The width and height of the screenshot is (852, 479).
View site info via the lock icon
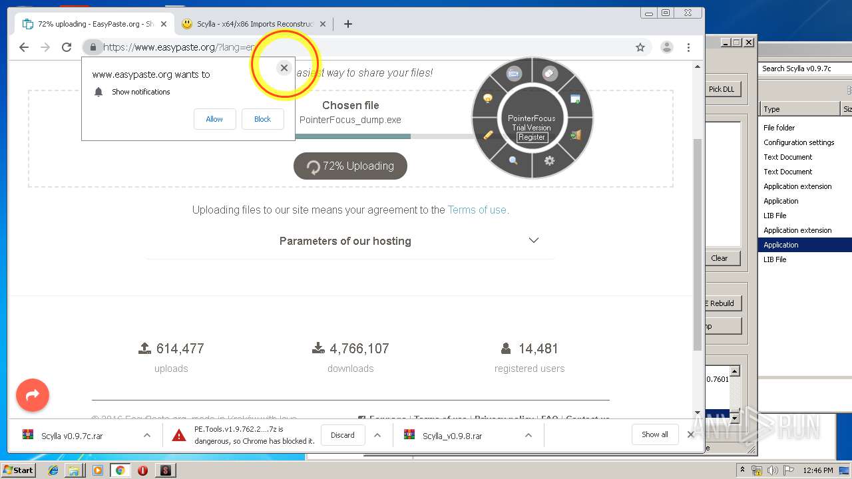[93, 47]
